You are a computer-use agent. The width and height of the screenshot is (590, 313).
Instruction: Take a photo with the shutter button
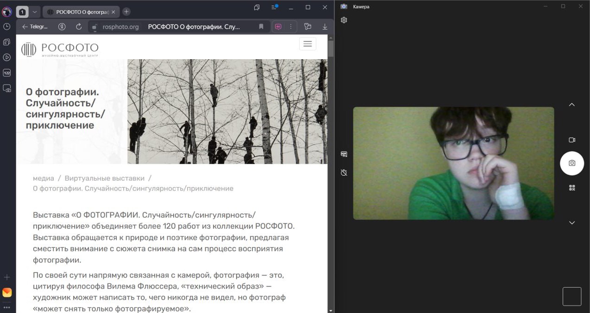571,163
